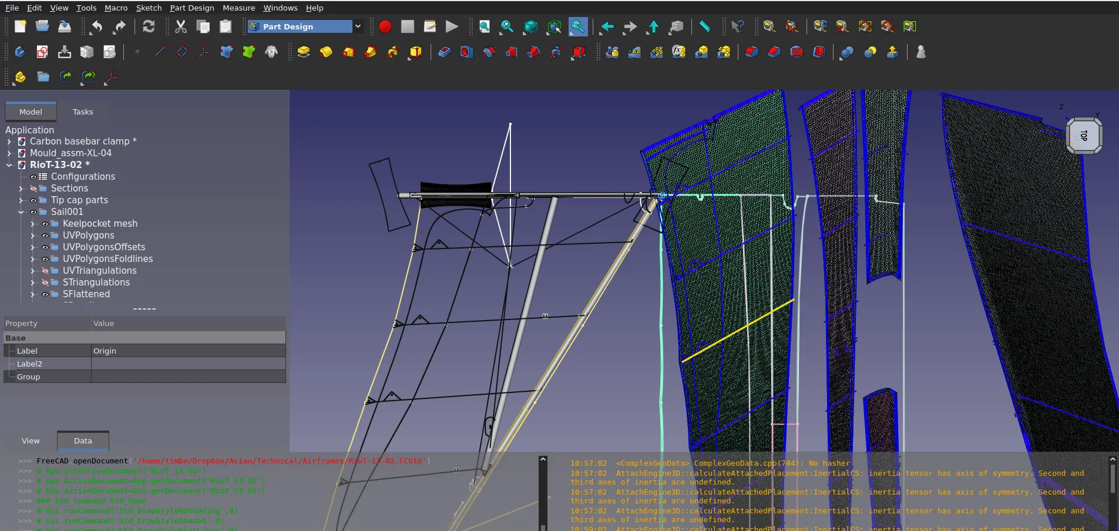Click the Label value field showing Origin
Image resolution: width=1119 pixels, height=531 pixels.
pyautogui.click(x=188, y=351)
